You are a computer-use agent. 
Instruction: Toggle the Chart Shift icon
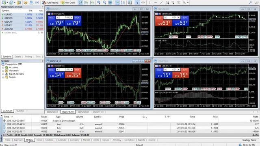(x=123, y=2)
